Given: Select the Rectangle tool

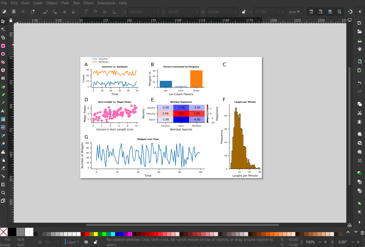Looking at the screenshot, I should [x=3, y=46].
